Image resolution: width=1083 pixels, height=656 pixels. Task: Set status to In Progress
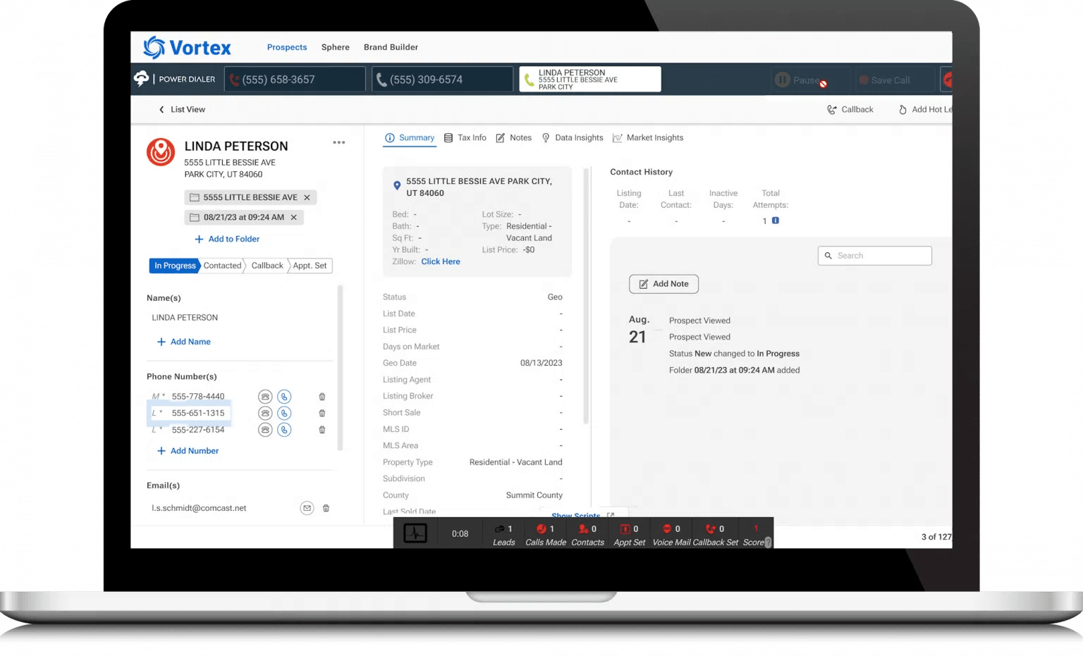(x=175, y=266)
